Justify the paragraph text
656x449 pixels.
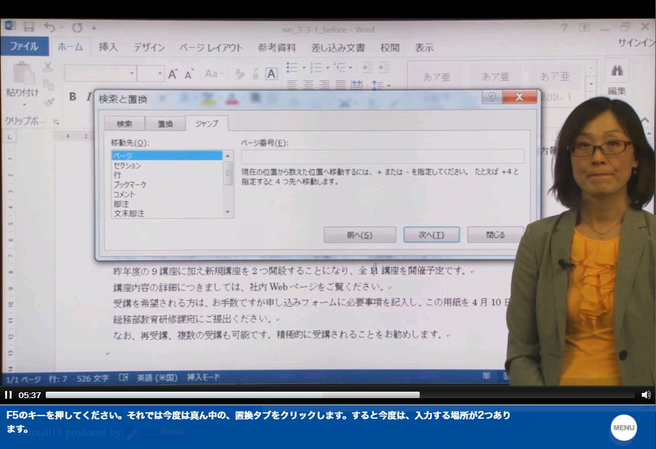pyautogui.click(x=341, y=85)
